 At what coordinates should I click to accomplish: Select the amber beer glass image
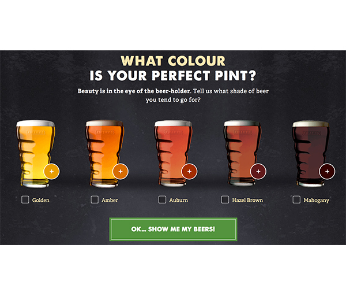(104, 154)
